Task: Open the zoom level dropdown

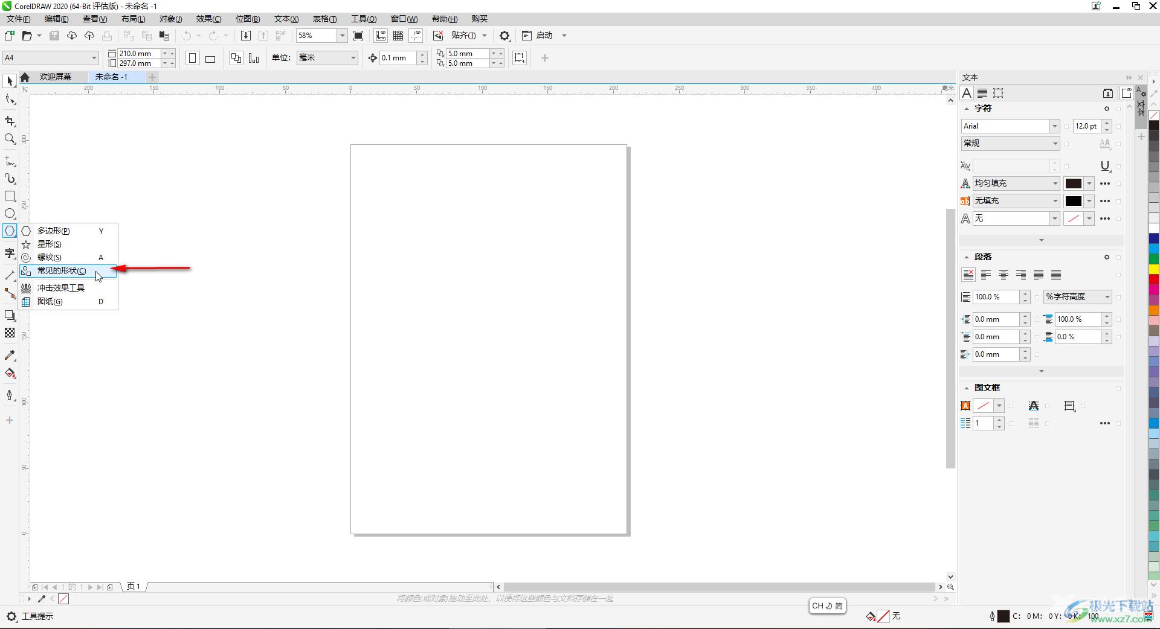Action: tap(342, 36)
